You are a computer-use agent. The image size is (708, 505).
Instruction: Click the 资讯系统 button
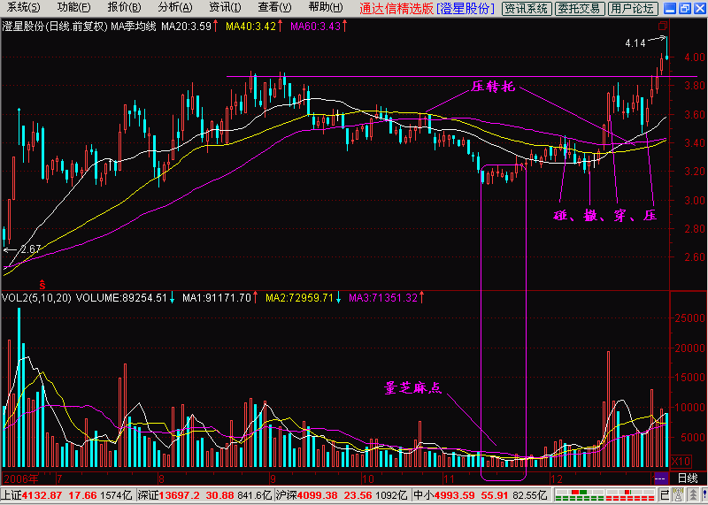tap(526, 9)
